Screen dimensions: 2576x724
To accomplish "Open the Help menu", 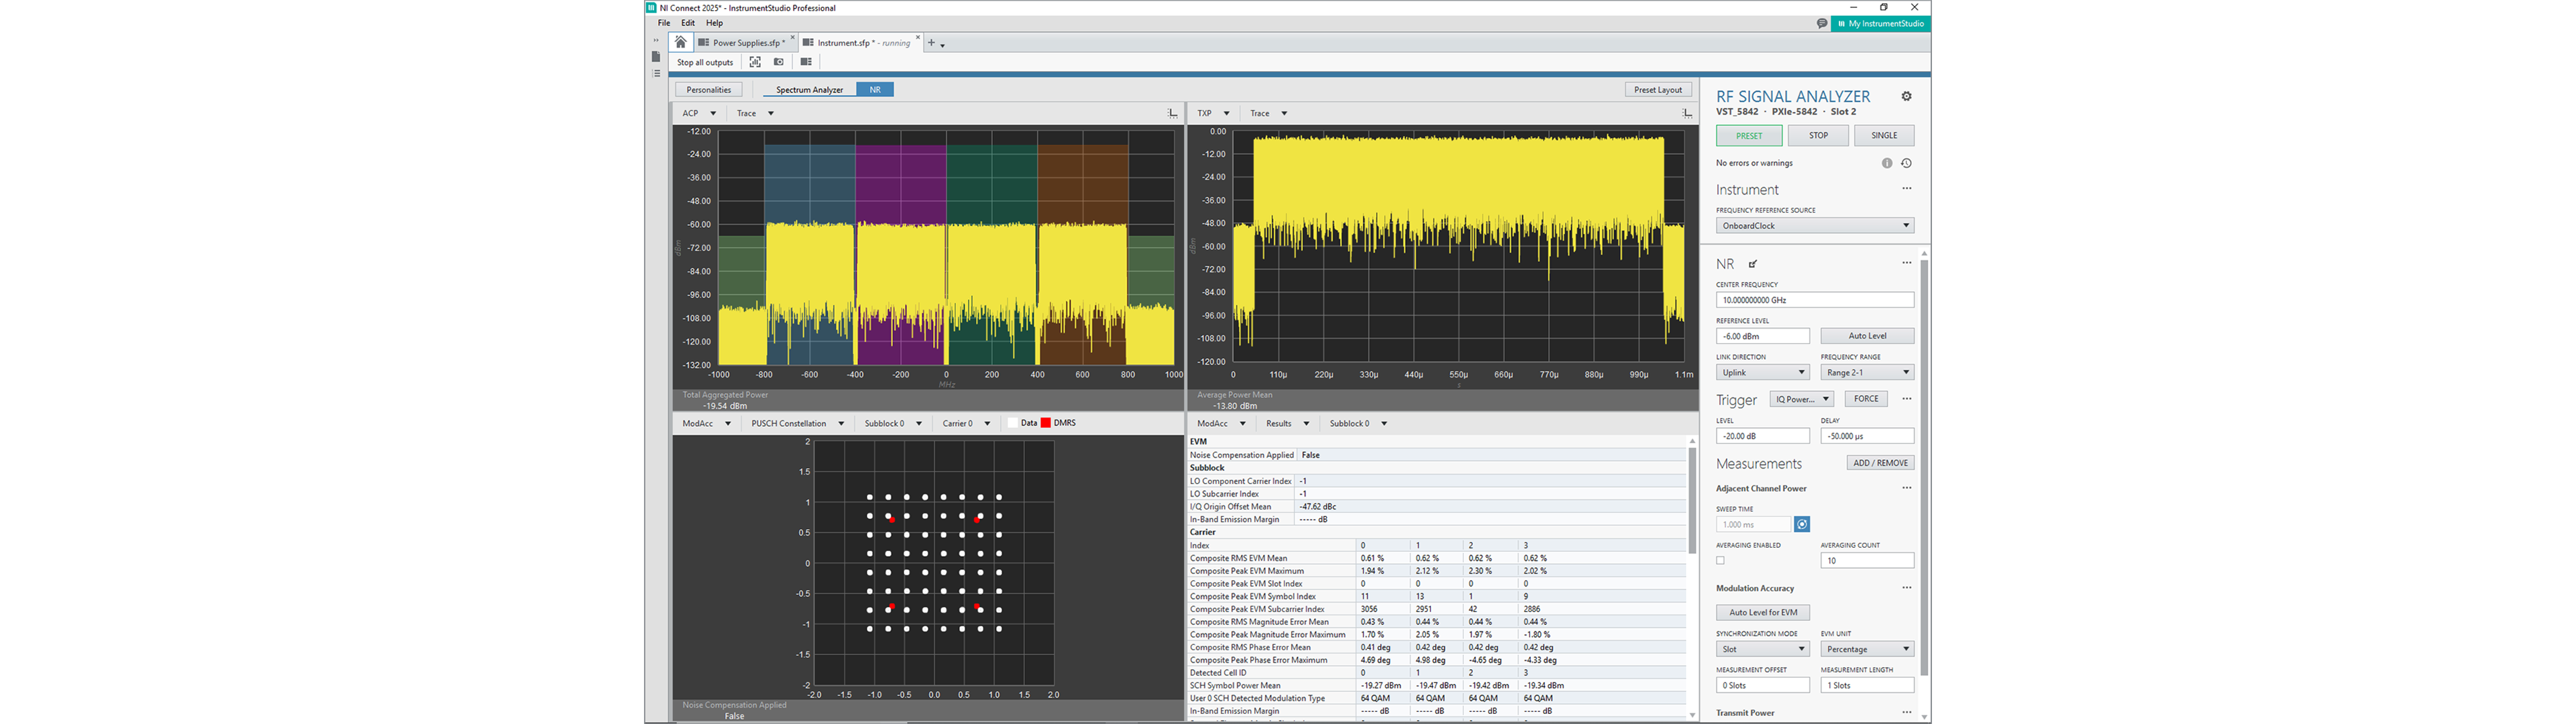I will (714, 23).
